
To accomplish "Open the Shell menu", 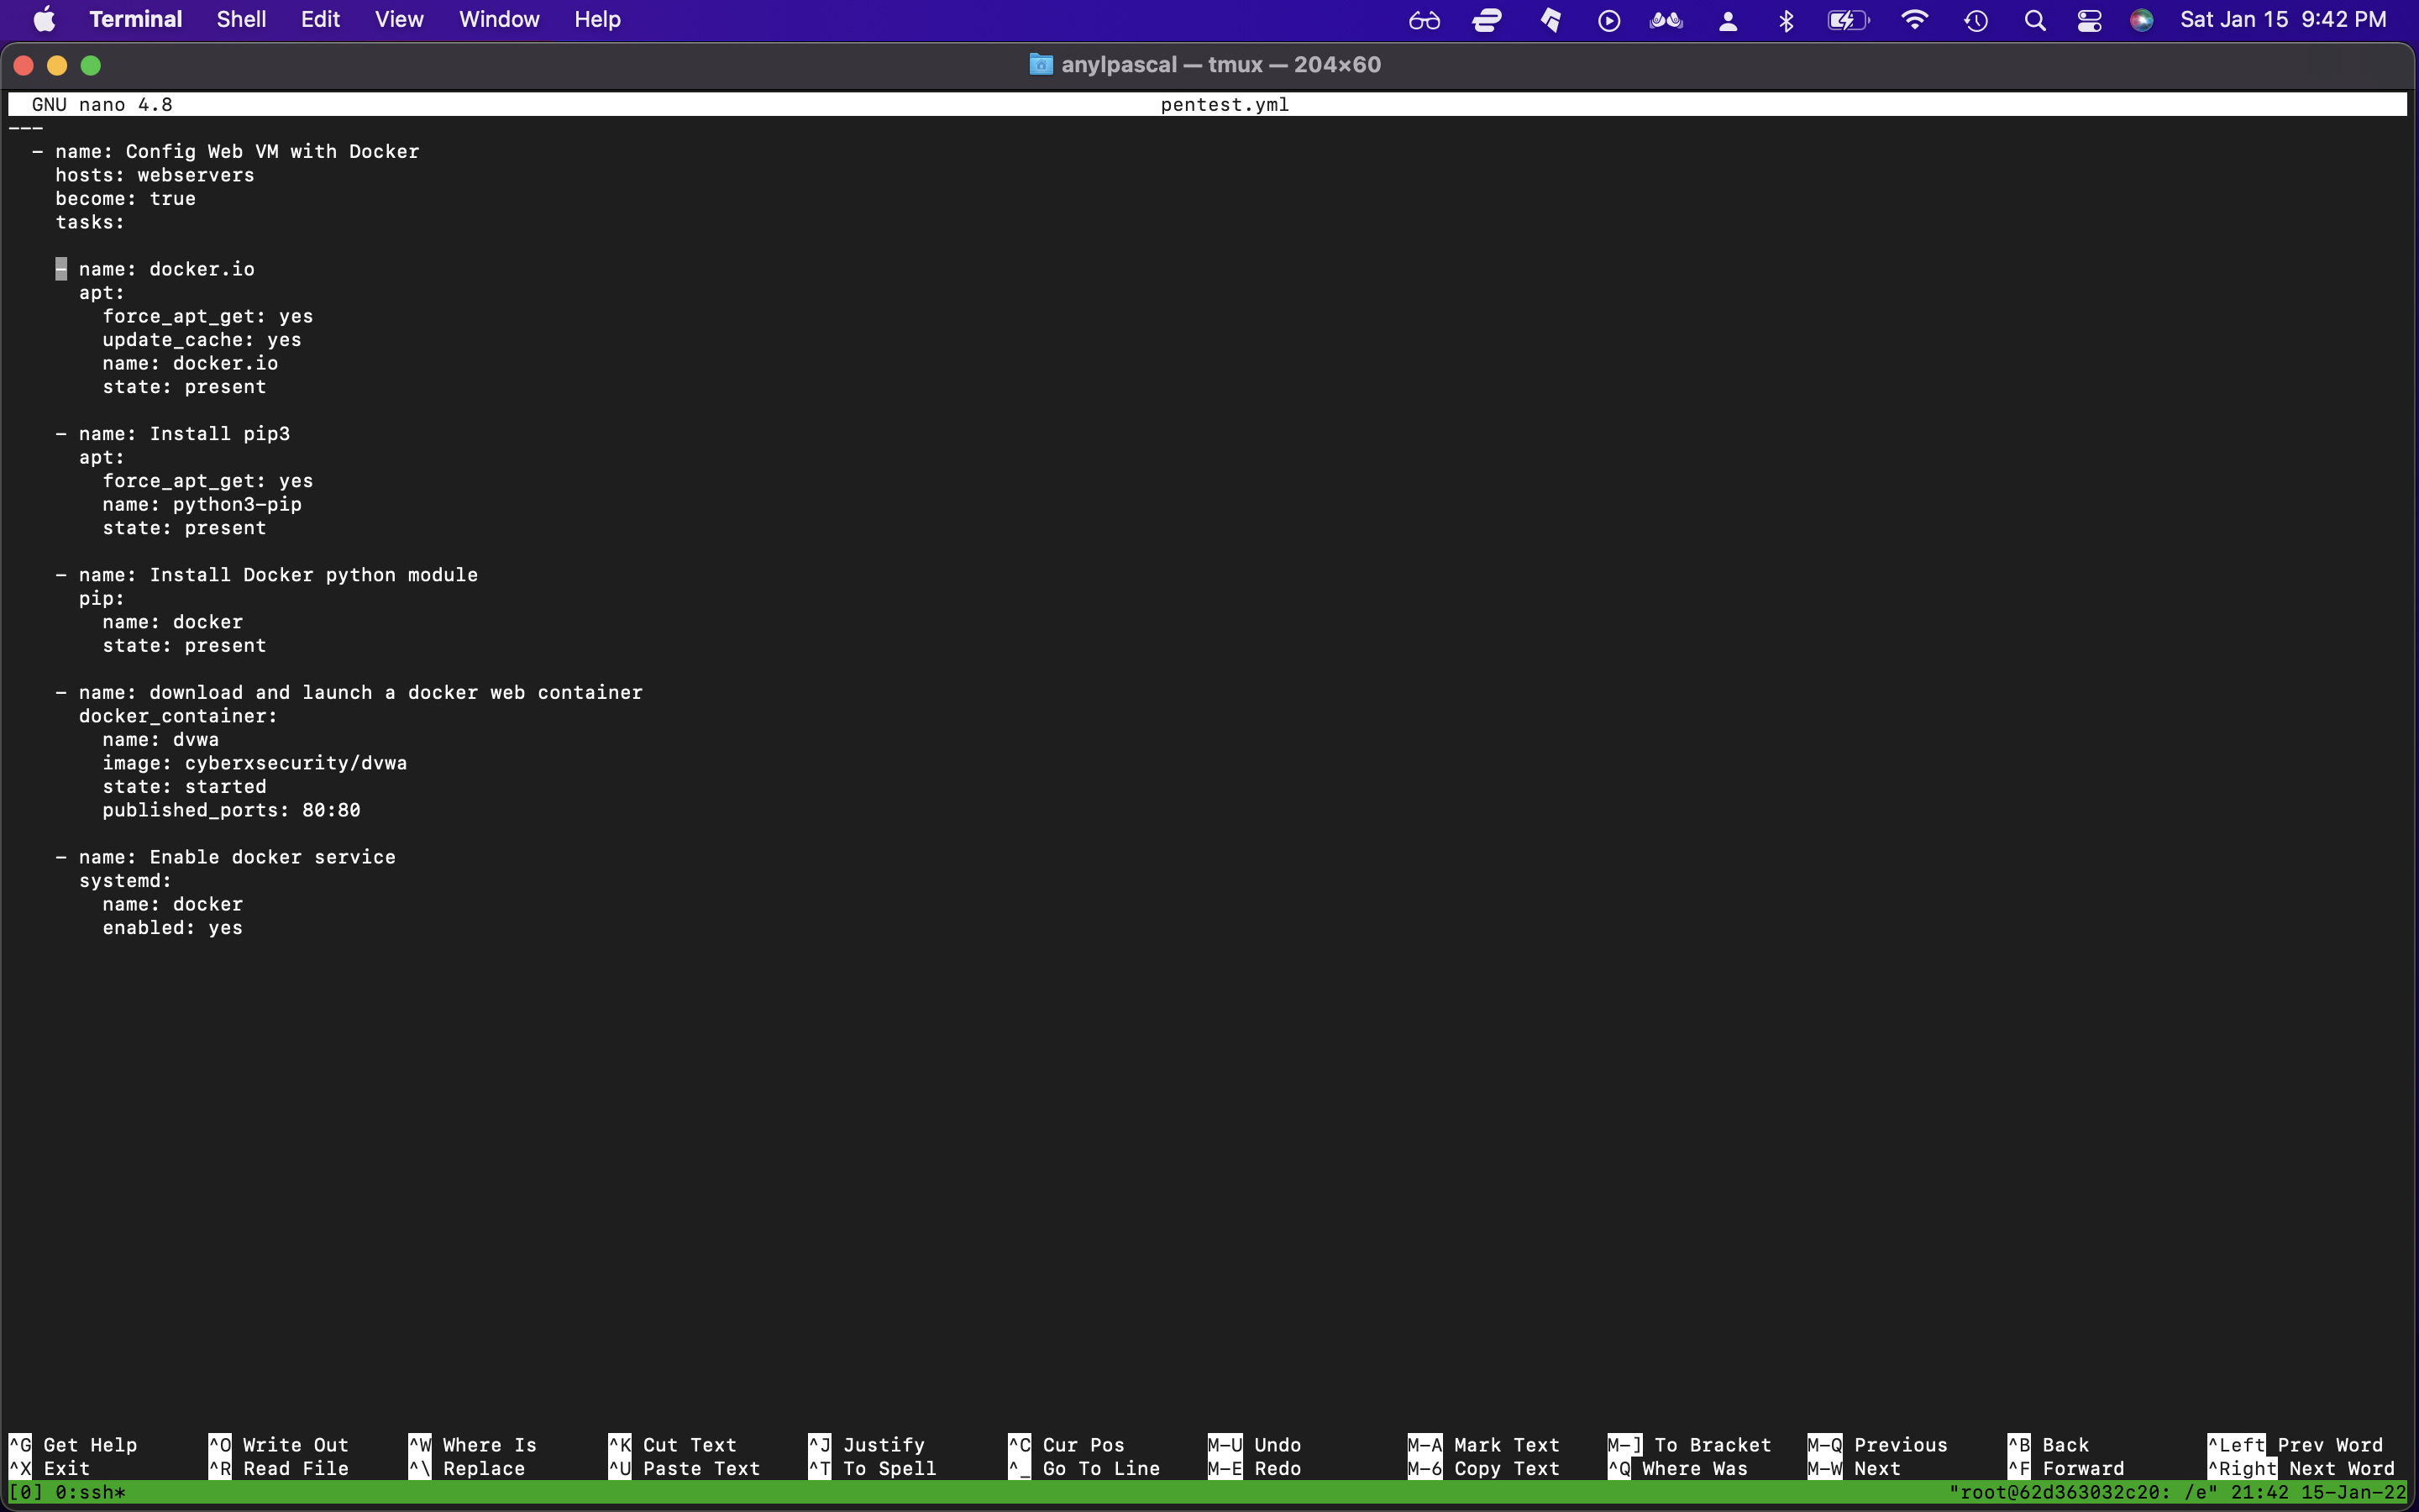I will coord(241,19).
